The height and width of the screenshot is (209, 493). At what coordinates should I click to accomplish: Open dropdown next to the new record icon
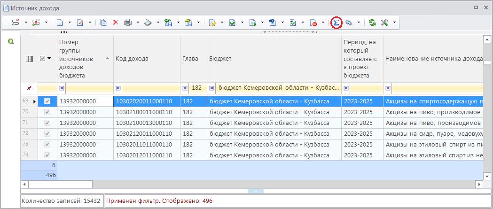[70, 23]
